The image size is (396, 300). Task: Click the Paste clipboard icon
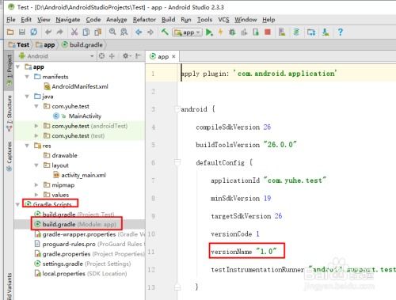[98, 32]
